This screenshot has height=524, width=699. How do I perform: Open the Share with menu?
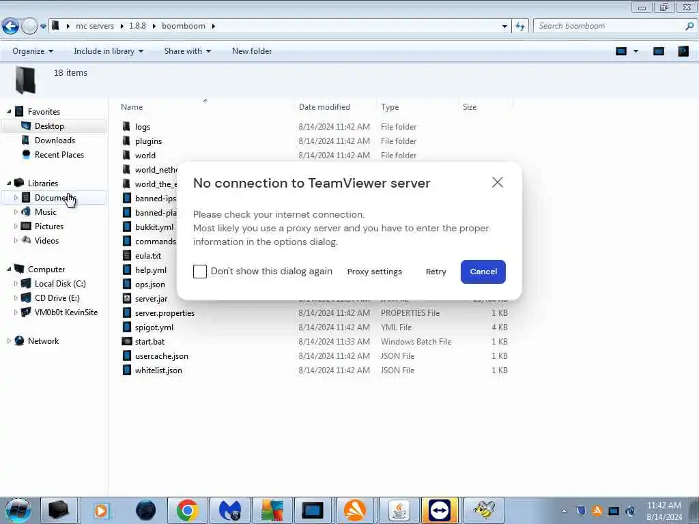pyautogui.click(x=187, y=51)
